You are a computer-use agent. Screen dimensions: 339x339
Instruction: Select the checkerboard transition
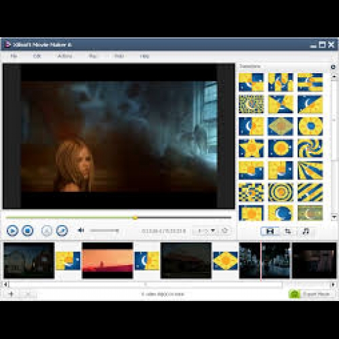[252, 192]
